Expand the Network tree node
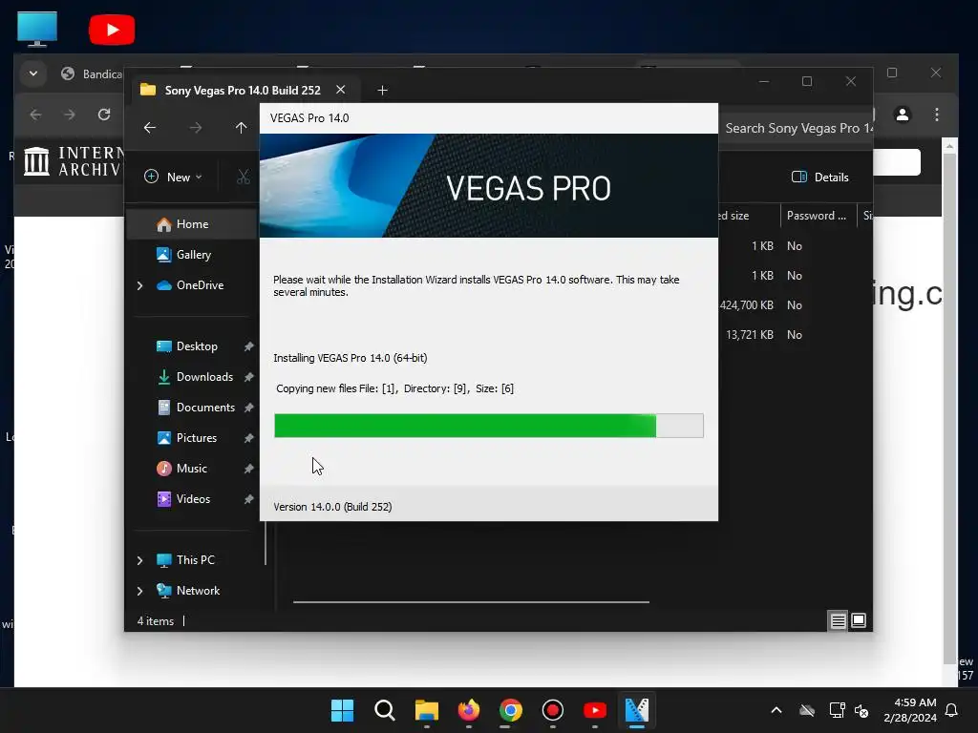This screenshot has height=733, width=978. click(x=139, y=591)
